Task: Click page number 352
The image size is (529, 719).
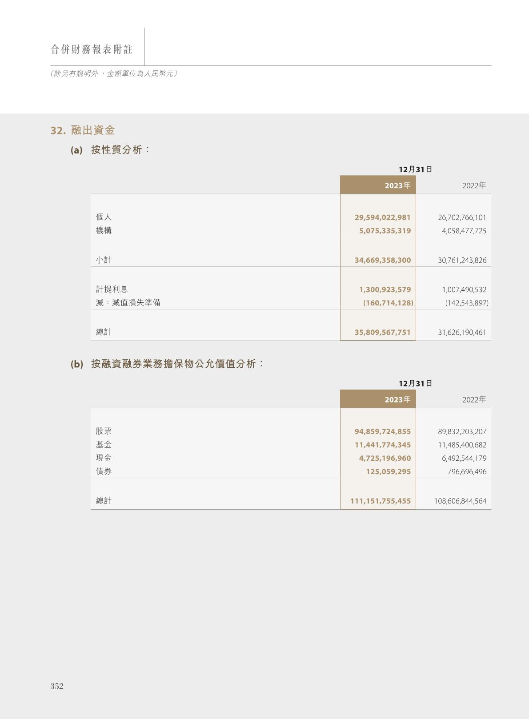Action: [57, 686]
